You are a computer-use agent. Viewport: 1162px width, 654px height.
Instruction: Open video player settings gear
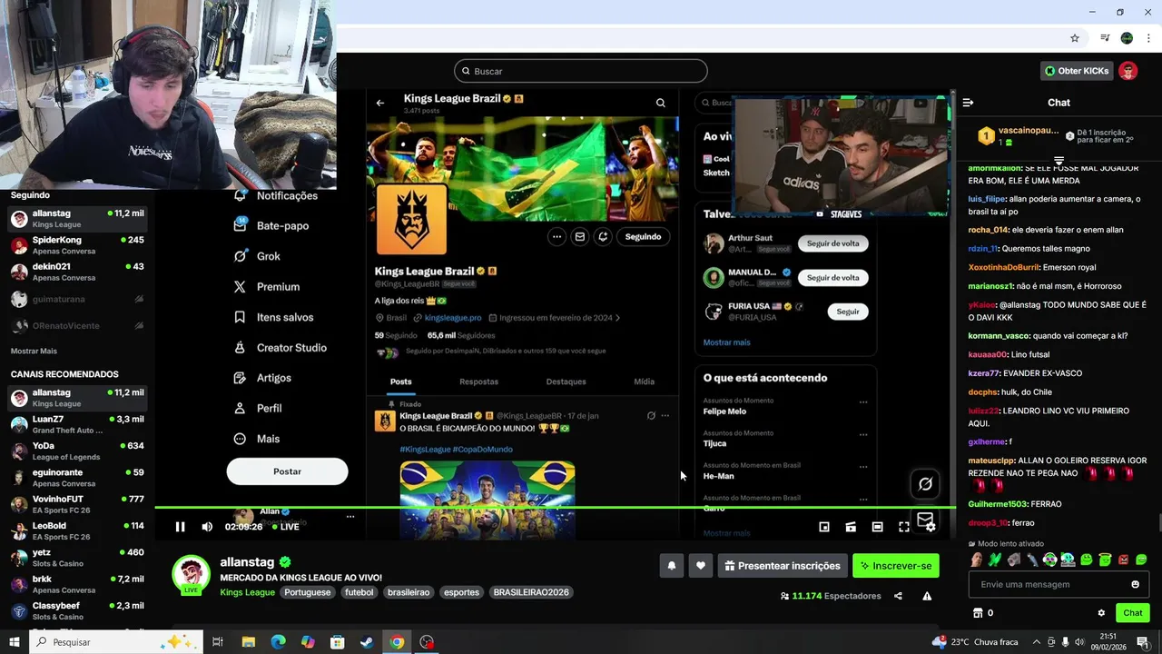[x=931, y=528]
